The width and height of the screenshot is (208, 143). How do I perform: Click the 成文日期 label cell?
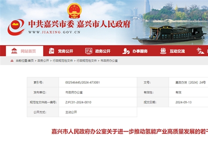(x=153, y=102)
